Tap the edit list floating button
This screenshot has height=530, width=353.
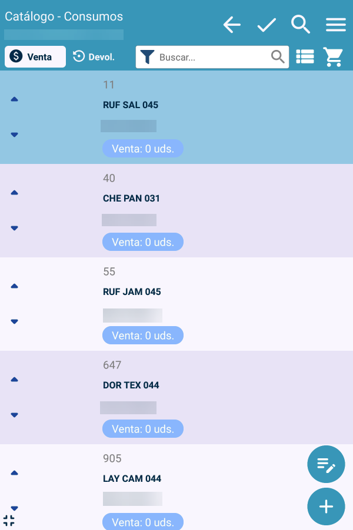(x=326, y=464)
